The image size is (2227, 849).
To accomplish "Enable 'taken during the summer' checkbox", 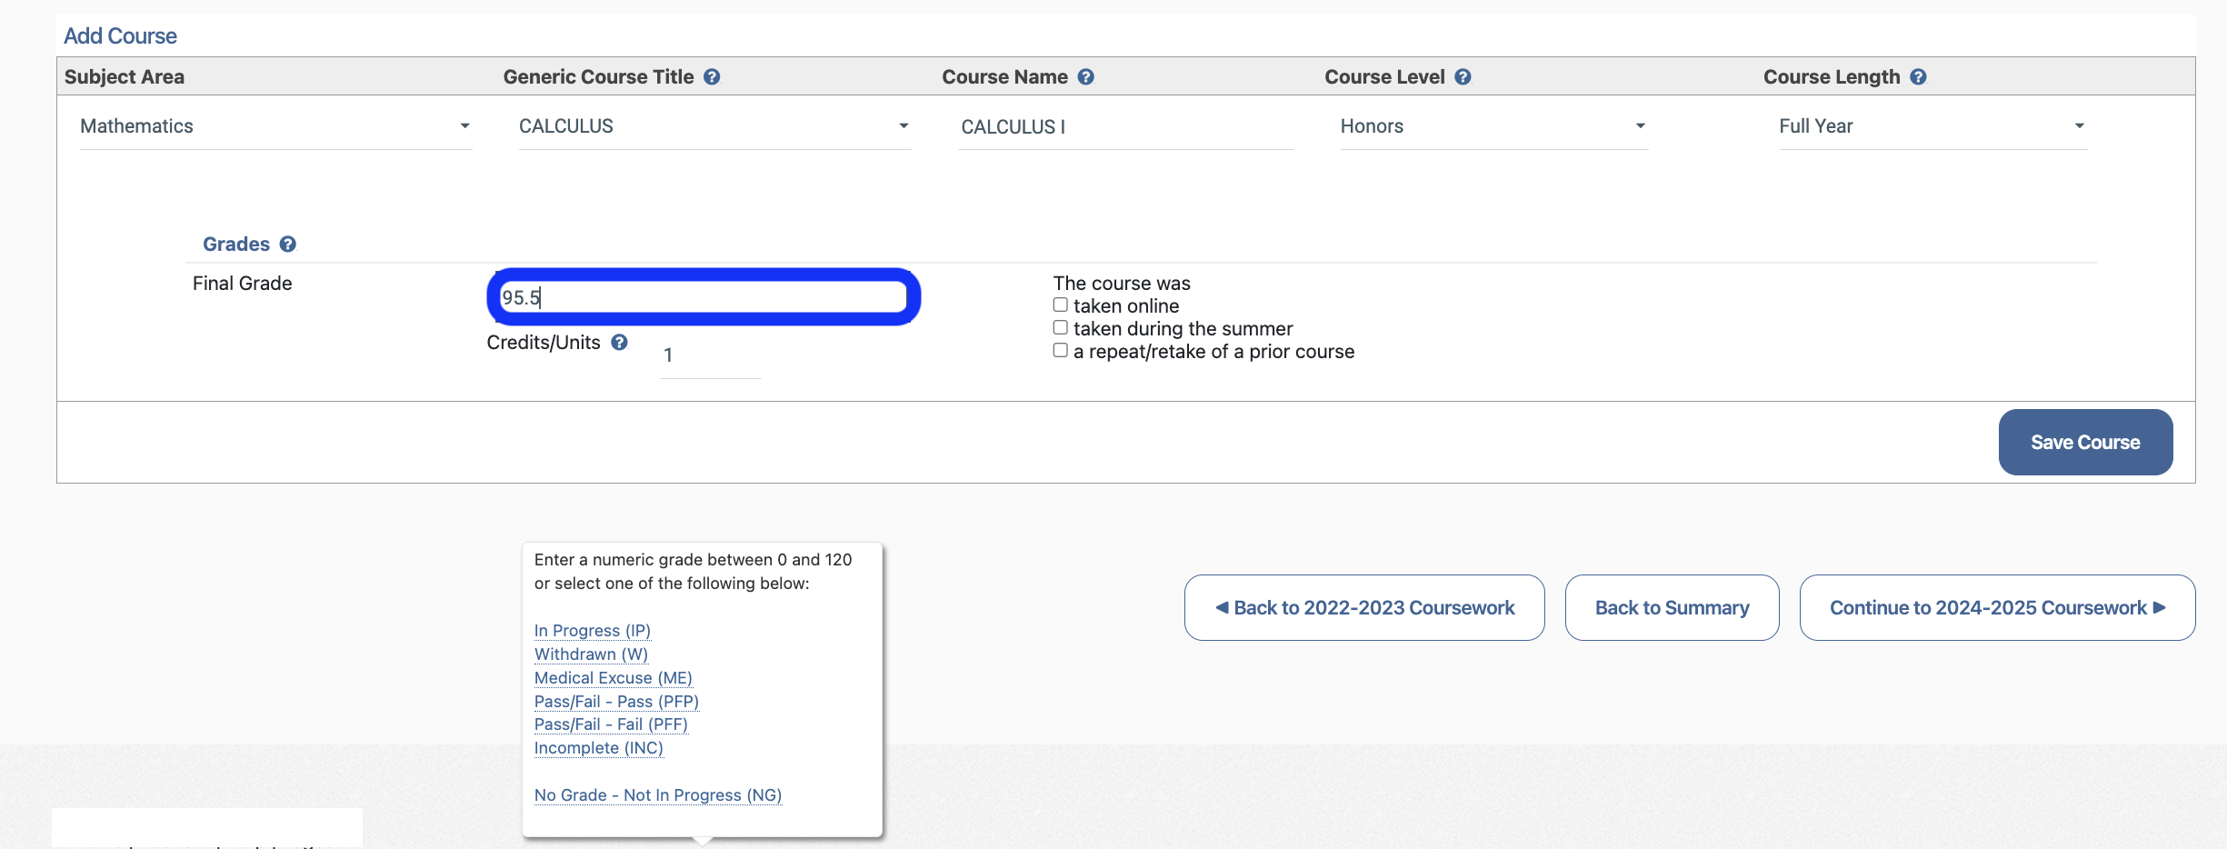I will [x=1060, y=328].
